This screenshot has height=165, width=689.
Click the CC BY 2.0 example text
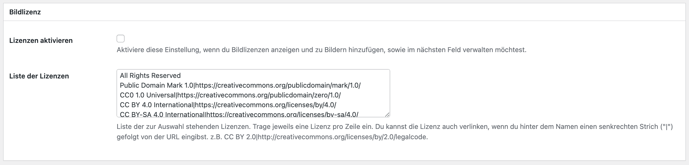pos(240,137)
